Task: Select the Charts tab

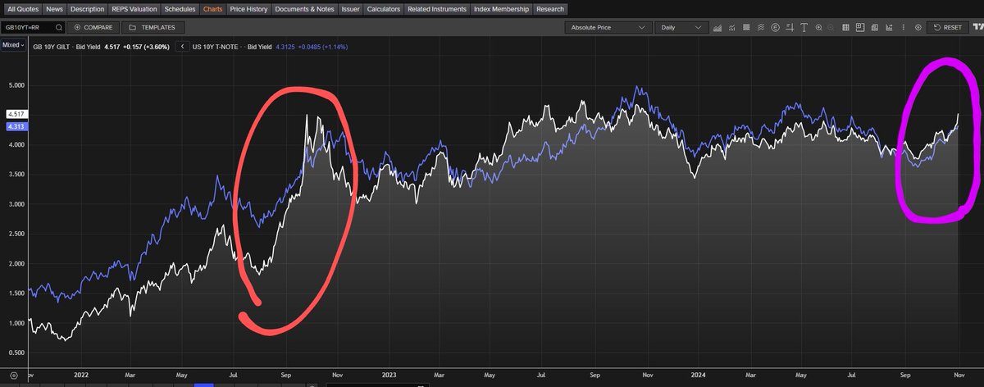Action: pyautogui.click(x=213, y=9)
